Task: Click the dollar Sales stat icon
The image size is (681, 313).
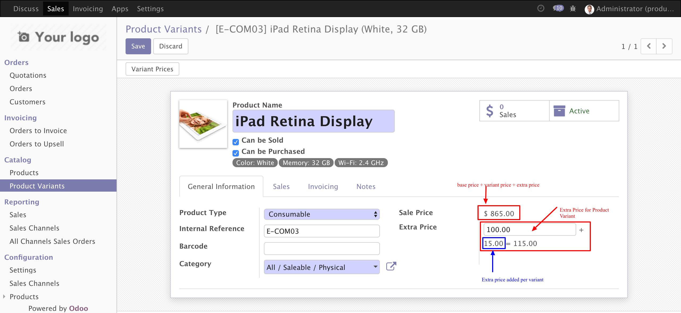Action: (489, 111)
